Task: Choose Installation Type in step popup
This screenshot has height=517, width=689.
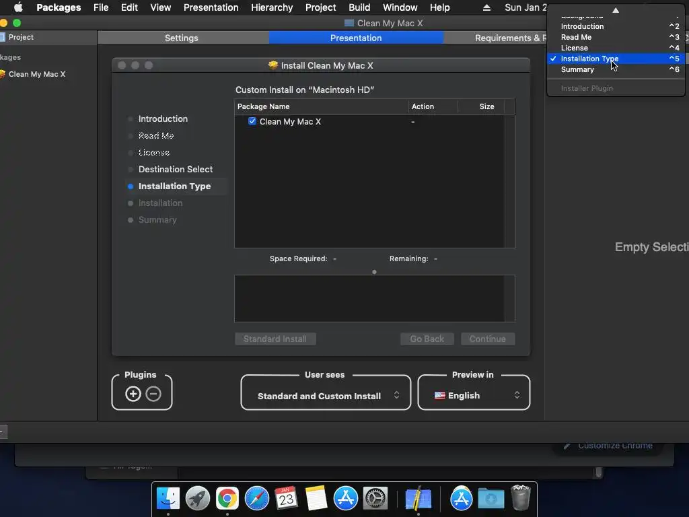Action: pyautogui.click(x=616, y=59)
